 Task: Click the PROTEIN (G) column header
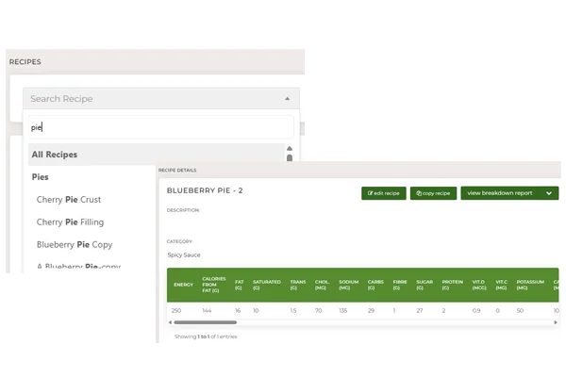click(453, 285)
